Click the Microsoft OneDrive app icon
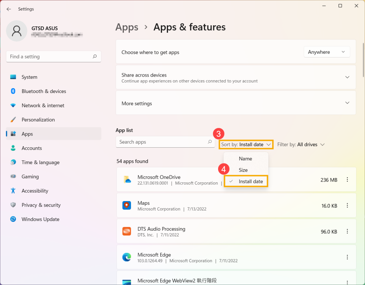The width and height of the screenshot is (365, 285). pos(127,180)
